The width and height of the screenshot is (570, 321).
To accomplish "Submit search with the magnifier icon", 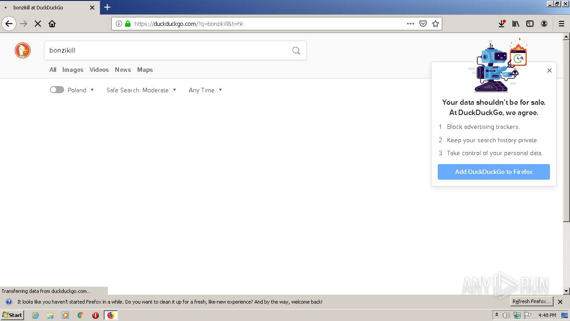I will [x=296, y=50].
